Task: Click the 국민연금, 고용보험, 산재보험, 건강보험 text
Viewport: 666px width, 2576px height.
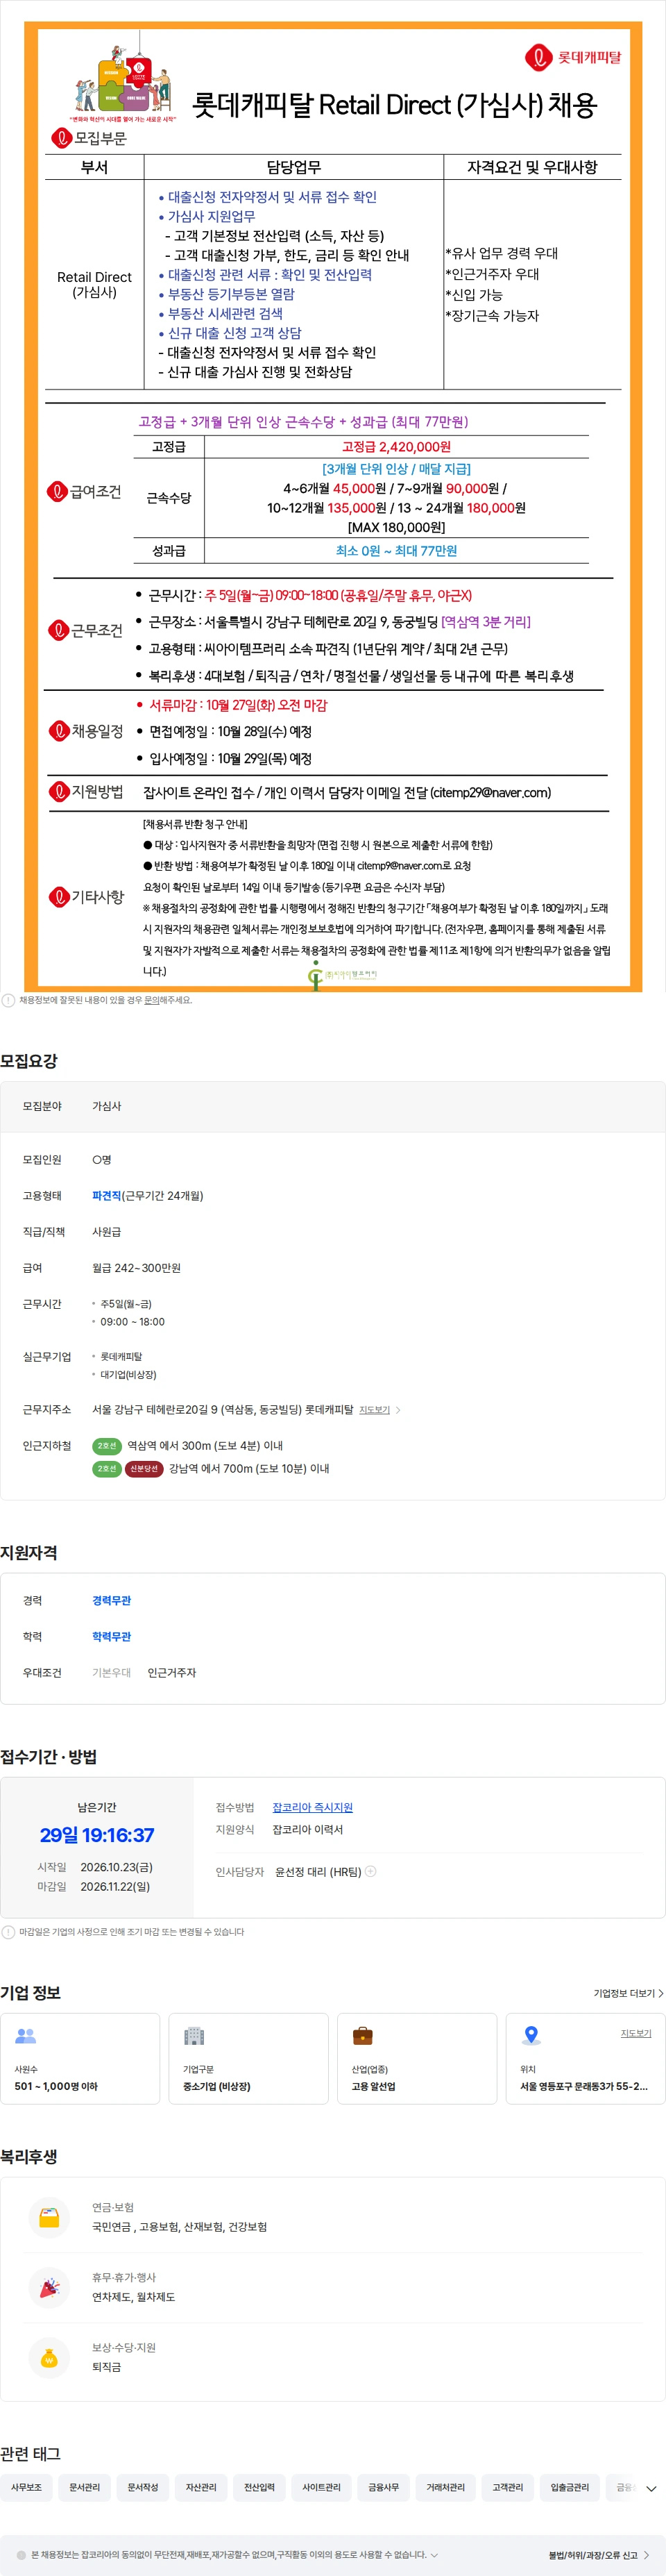Action: tap(180, 2227)
